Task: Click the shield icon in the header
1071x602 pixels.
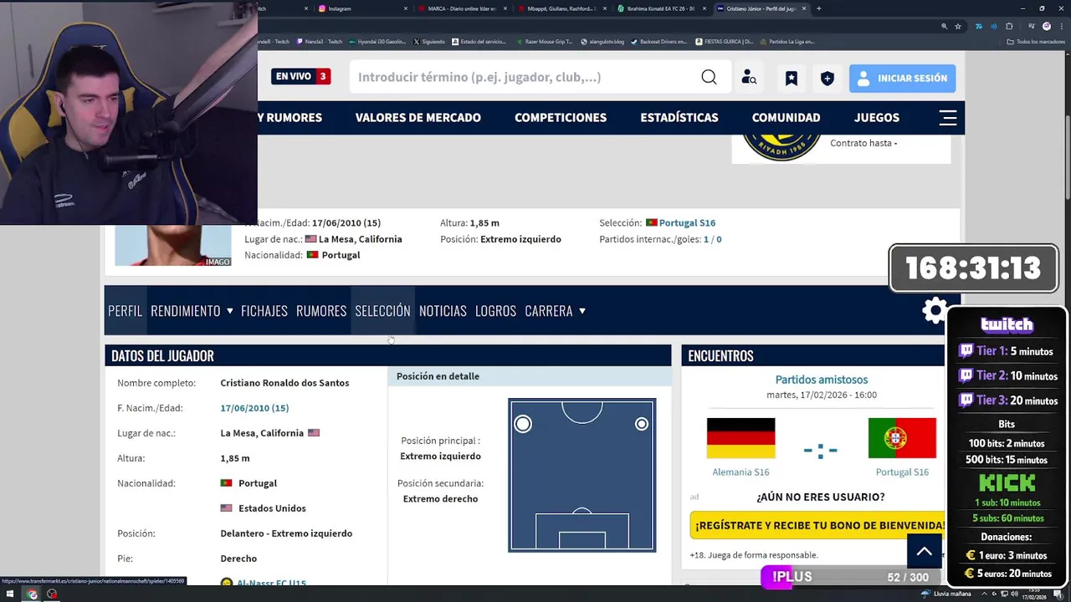Action: (827, 78)
